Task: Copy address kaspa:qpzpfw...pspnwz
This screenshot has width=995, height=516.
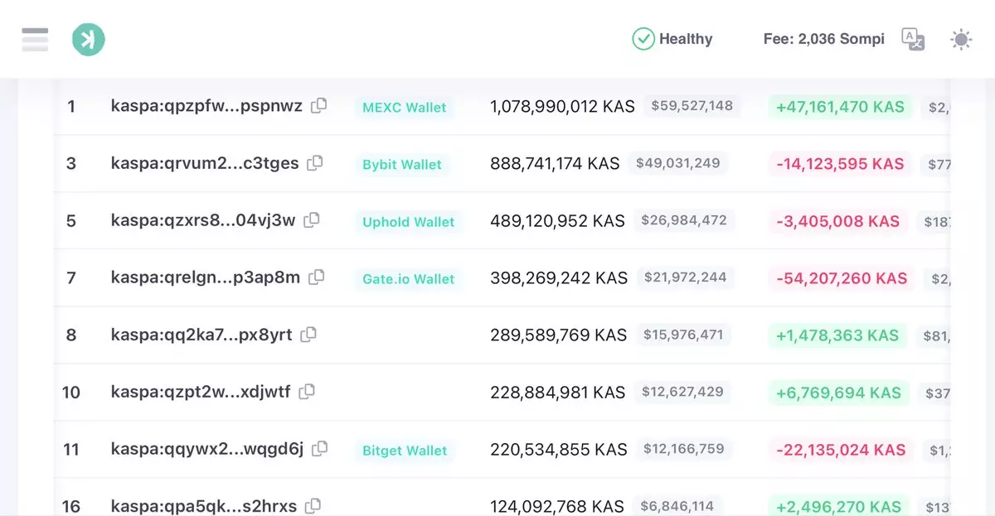Action: (318, 106)
